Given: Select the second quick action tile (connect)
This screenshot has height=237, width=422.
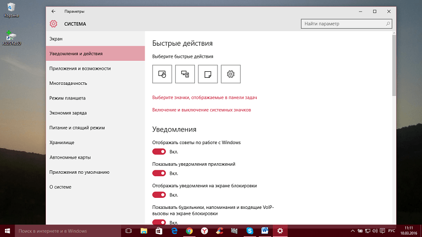Looking at the screenshot, I should click(x=185, y=74).
